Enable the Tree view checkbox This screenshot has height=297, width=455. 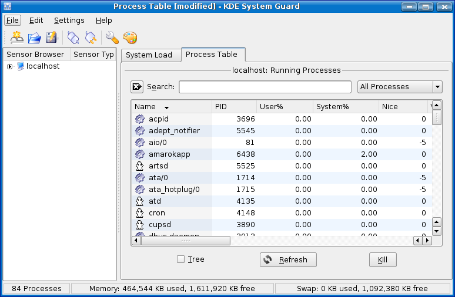click(x=181, y=259)
